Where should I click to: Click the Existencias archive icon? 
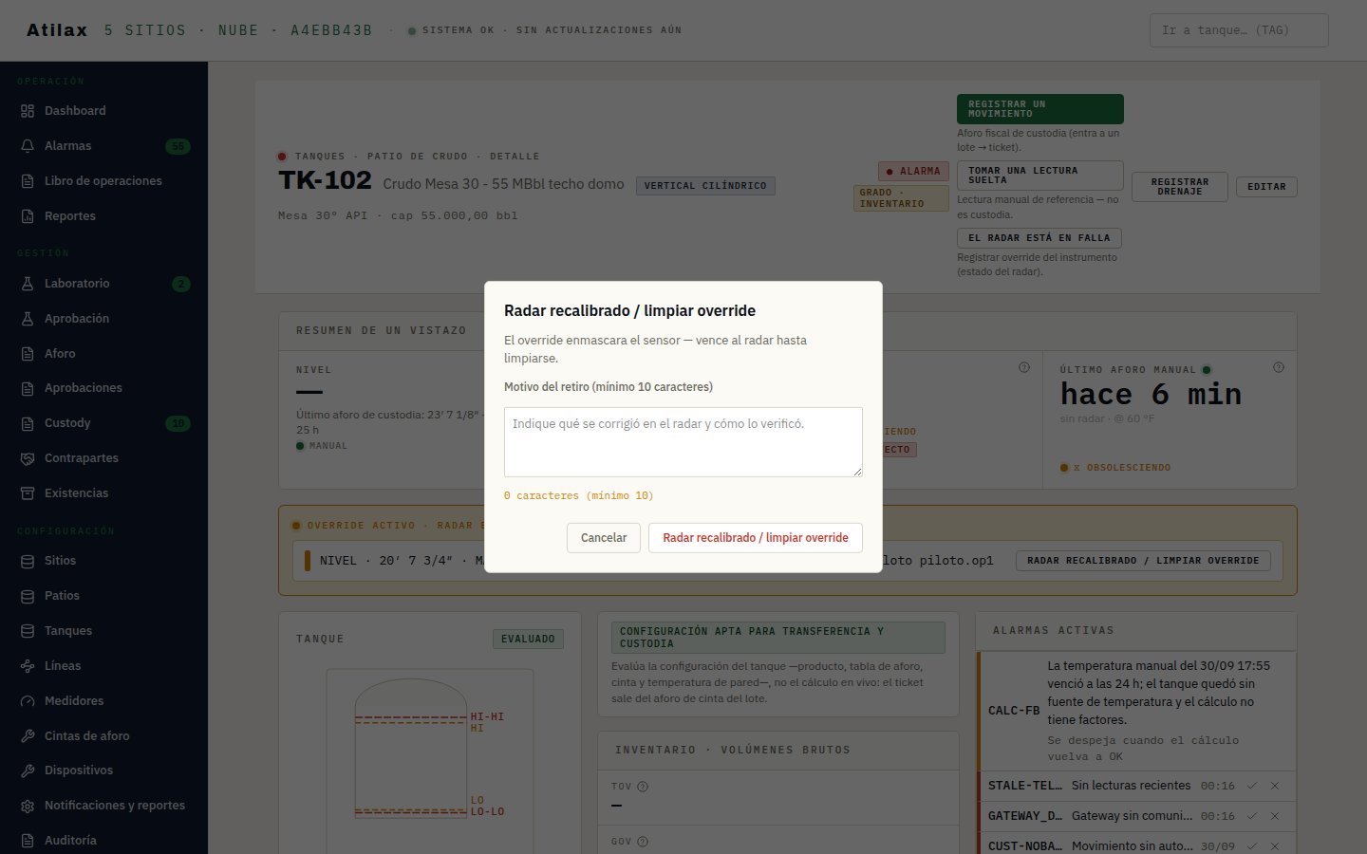coord(28,493)
